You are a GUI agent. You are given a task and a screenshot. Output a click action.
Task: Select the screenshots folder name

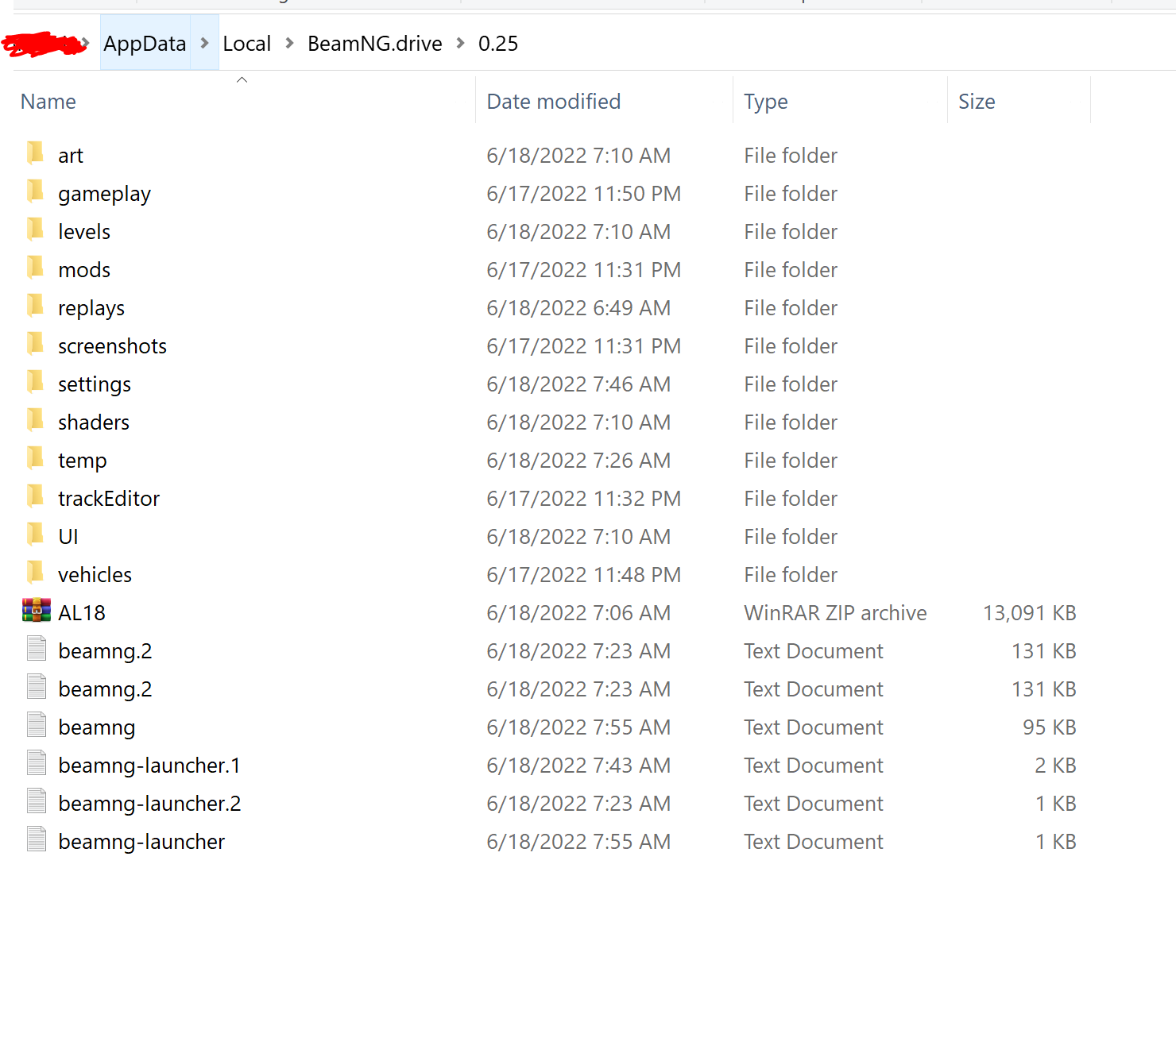tap(112, 346)
